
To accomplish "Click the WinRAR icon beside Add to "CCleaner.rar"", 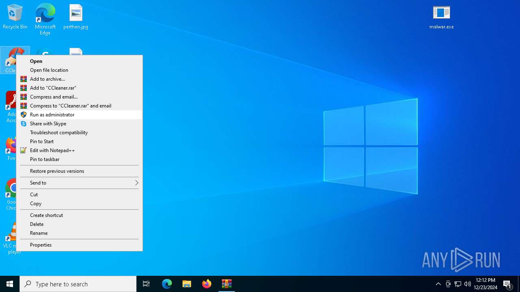I will point(24,88).
